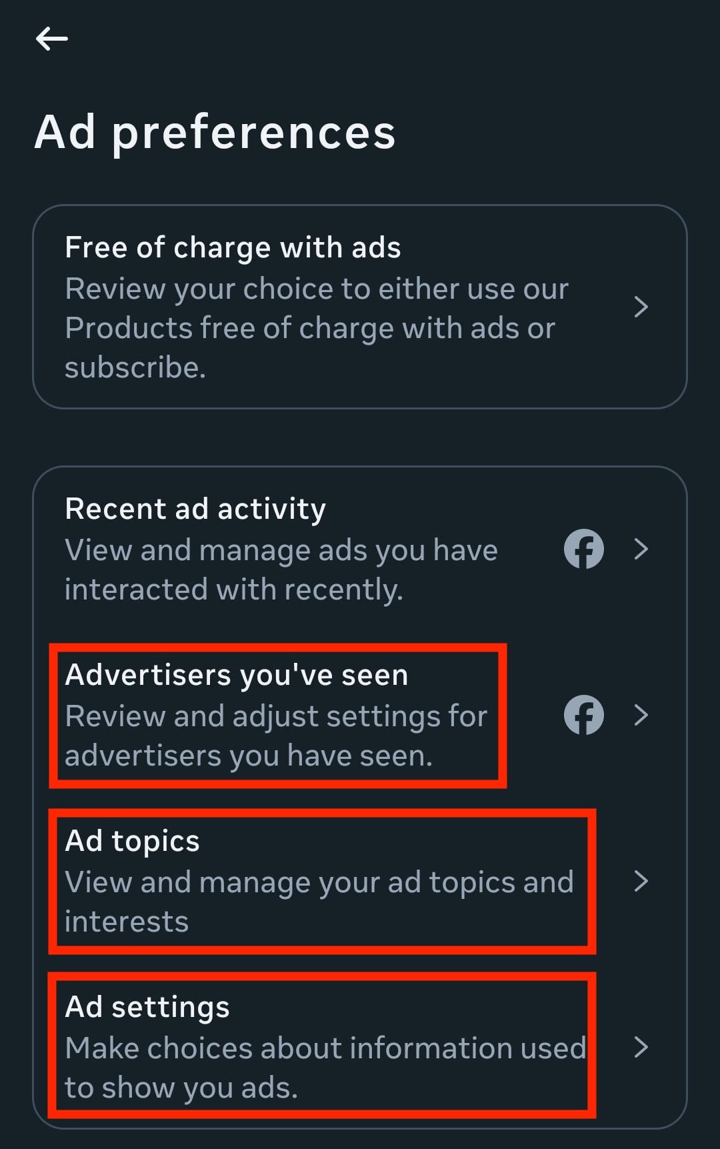Screen dimensions: 720x1149
Task: Click the chevron beside Ad topics
Action: pyautogui.click(x=642, y=880)
